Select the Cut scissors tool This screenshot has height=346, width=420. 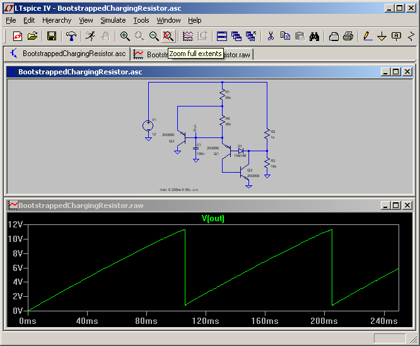271,37
